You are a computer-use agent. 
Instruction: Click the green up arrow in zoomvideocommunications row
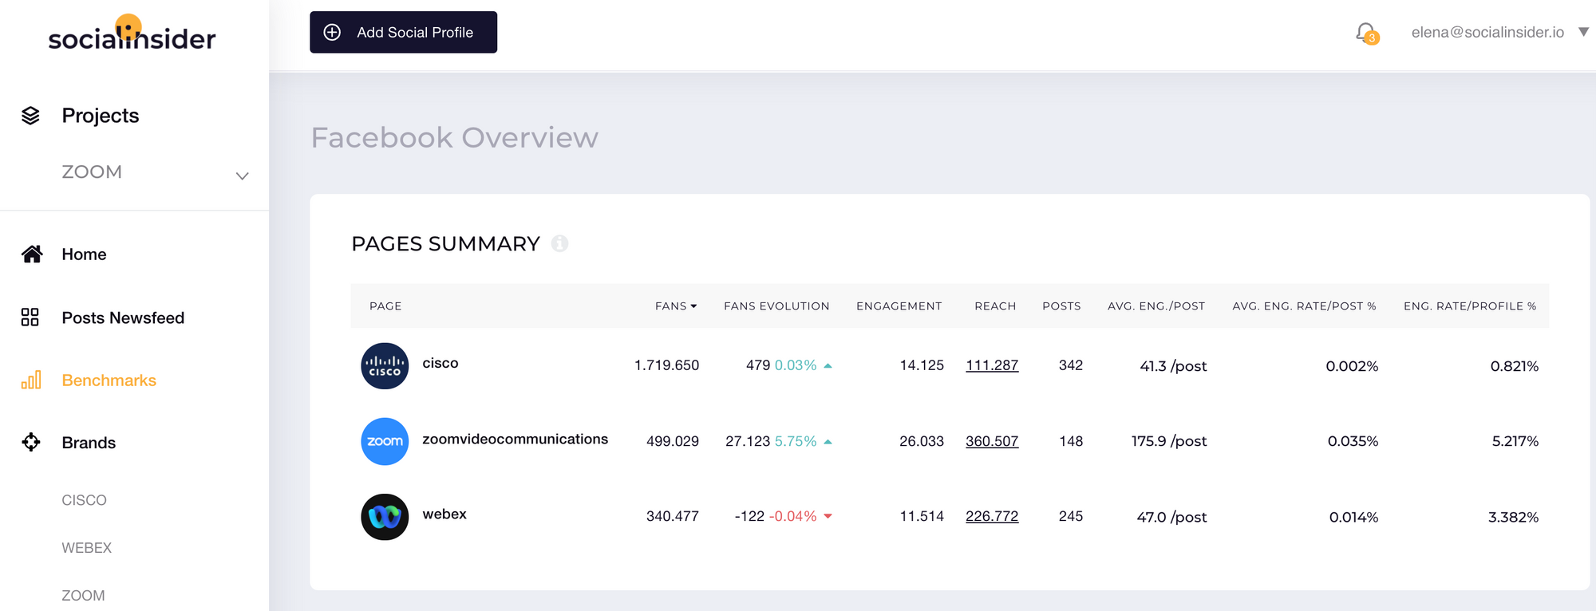[828, 441]
